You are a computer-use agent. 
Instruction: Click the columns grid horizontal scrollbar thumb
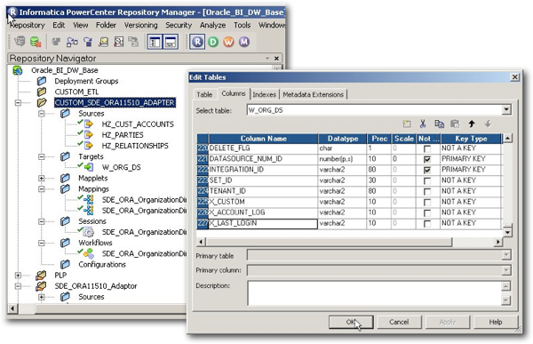(x=329, y=242)
